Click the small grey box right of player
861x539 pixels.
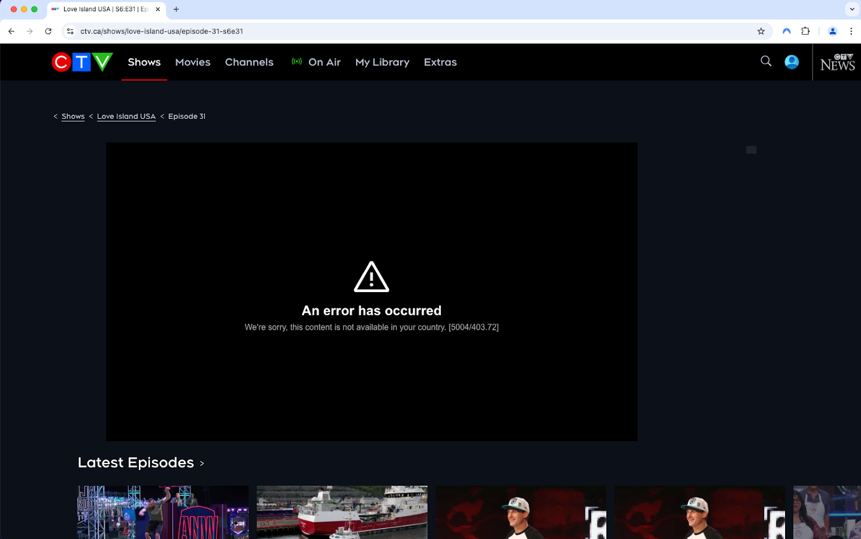pyautogui.click(x=751, y=150)
